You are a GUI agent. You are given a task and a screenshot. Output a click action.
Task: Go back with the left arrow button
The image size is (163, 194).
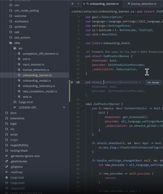(73, 4)
